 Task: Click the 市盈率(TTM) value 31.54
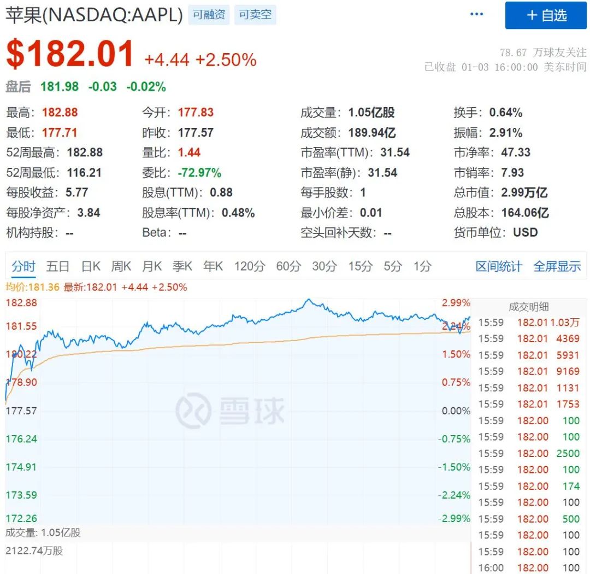coord(395,152)
